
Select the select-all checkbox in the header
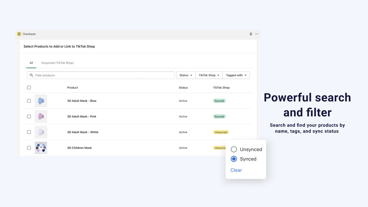[x=29, y=87]
